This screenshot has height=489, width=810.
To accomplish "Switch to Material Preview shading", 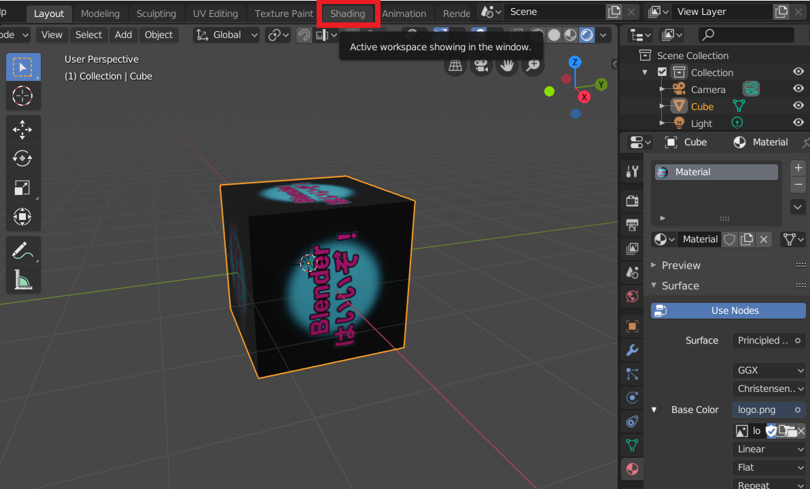I will (570, 35).
